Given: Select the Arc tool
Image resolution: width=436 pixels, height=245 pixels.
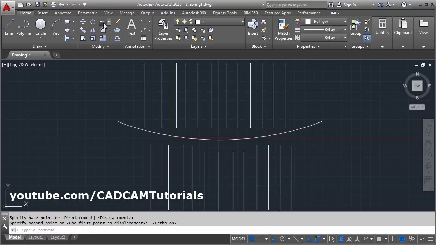Looking at the screenshot, I should pyautogui.click(x=56, y=28).
